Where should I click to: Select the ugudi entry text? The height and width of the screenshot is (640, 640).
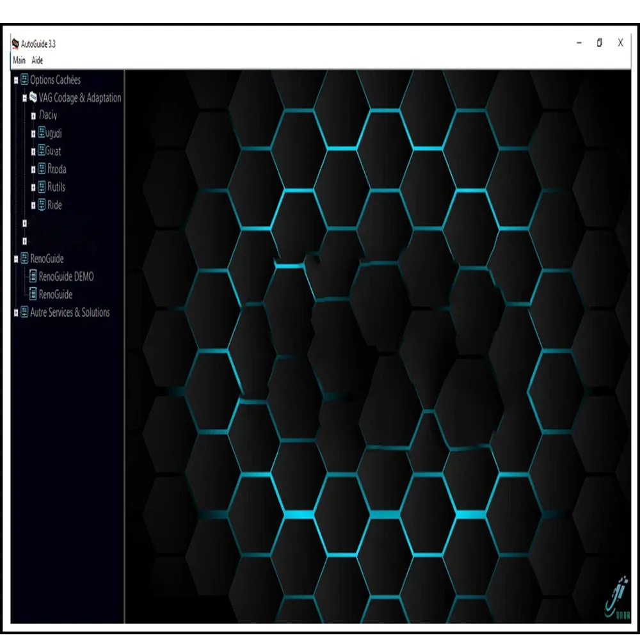pos(54,133)
